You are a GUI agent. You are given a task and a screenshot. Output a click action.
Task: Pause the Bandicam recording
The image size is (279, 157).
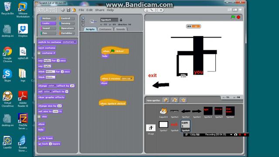tap(240, 135)
